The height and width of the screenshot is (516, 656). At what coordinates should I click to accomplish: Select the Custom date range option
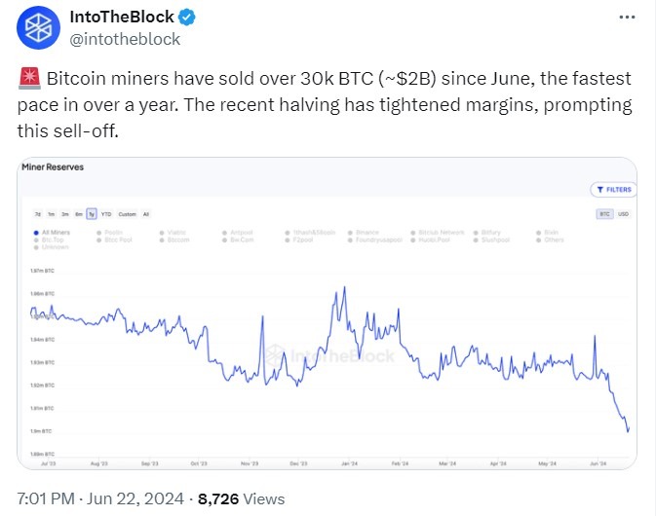(127, 213)
